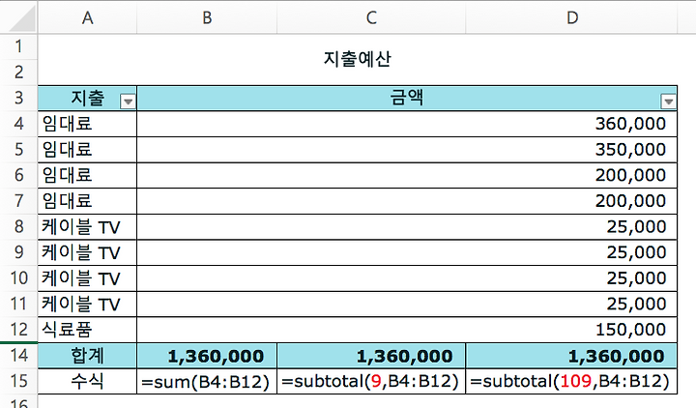The width and height of the screenshot is (696, 408).
Task: Select 임대료 cell in row 5
Action: 87,149
